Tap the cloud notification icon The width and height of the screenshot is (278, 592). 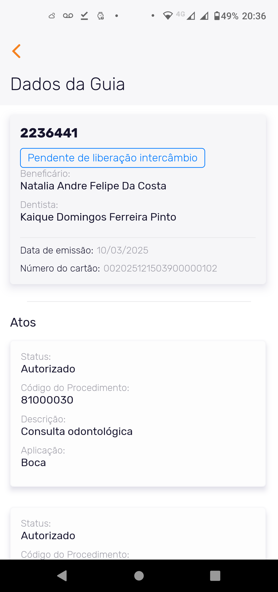point(52,16)
